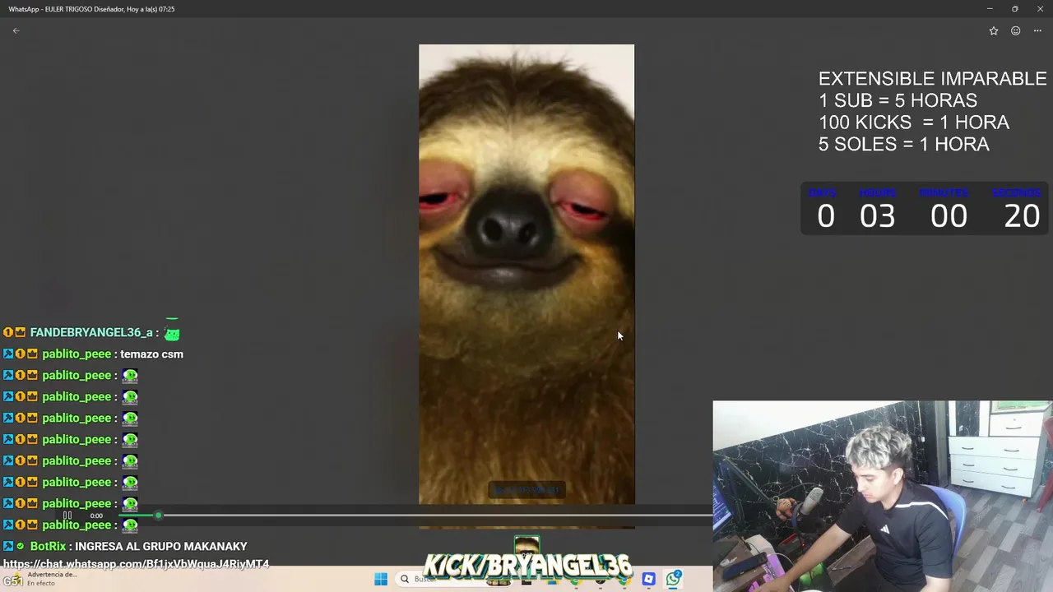The width and height of the screenshot is (1053, 592).
Task: Minimize the WhatsApp viewer window
Action: tap(990, 8)
